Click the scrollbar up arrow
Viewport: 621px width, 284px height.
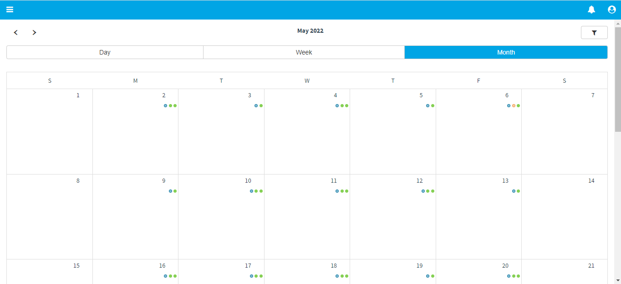[x=618, y=24]
